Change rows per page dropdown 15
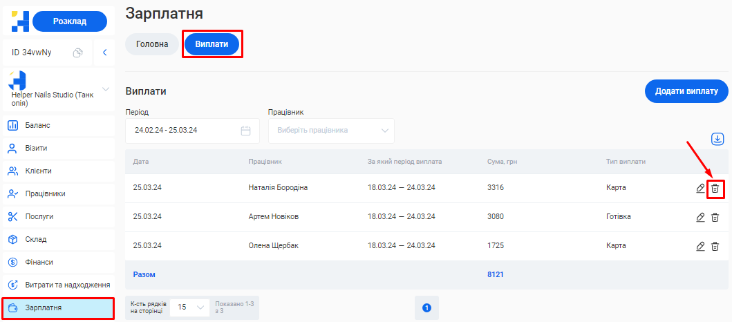Viewport: 732px width, 322px height. [x=190, y=307]
